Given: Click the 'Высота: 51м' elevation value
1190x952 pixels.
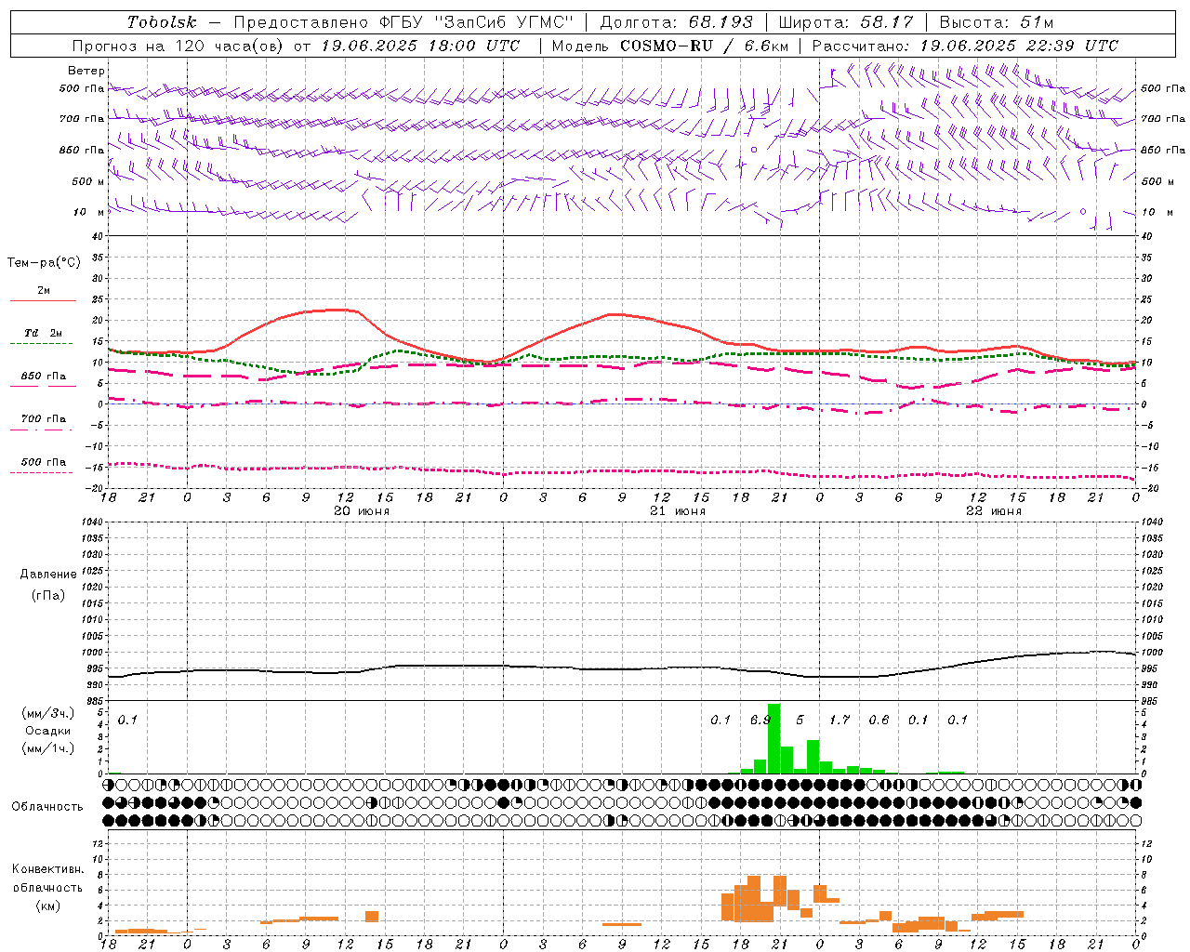Looking at the screenshot, I should (x=997, y=22).
